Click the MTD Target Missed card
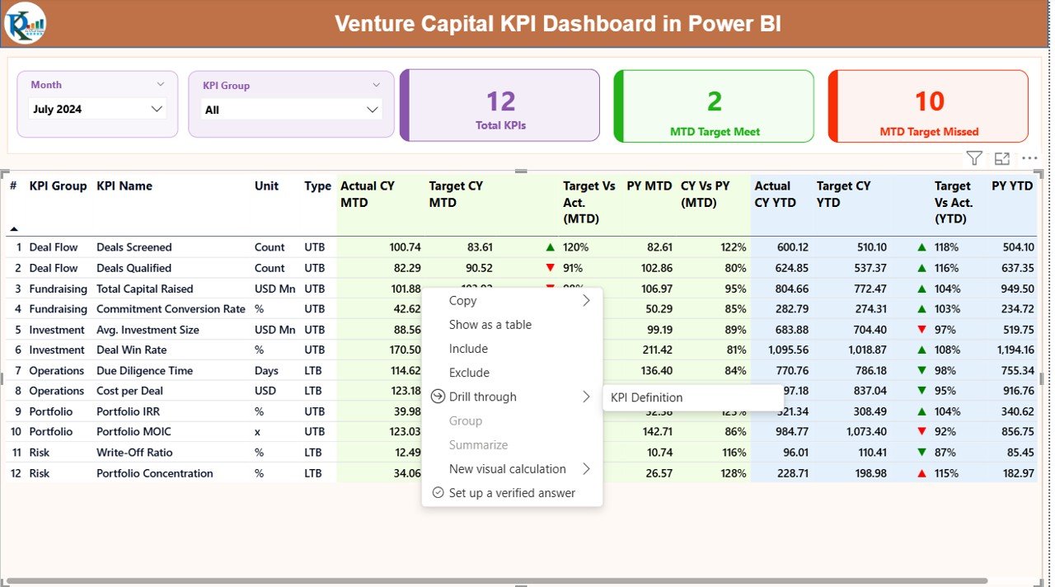Viewport: 1055px width, 587px height. point(929,106)
